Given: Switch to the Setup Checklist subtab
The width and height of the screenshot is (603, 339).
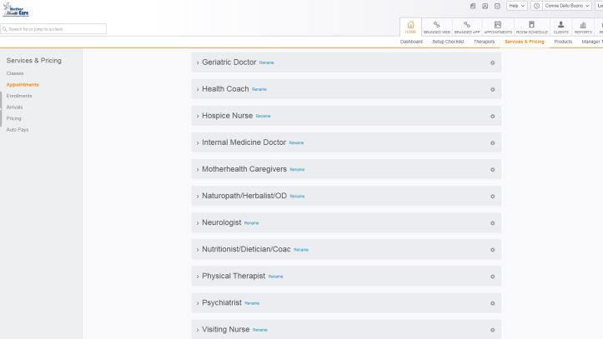Looking at the screenshot, I should 448,42.
